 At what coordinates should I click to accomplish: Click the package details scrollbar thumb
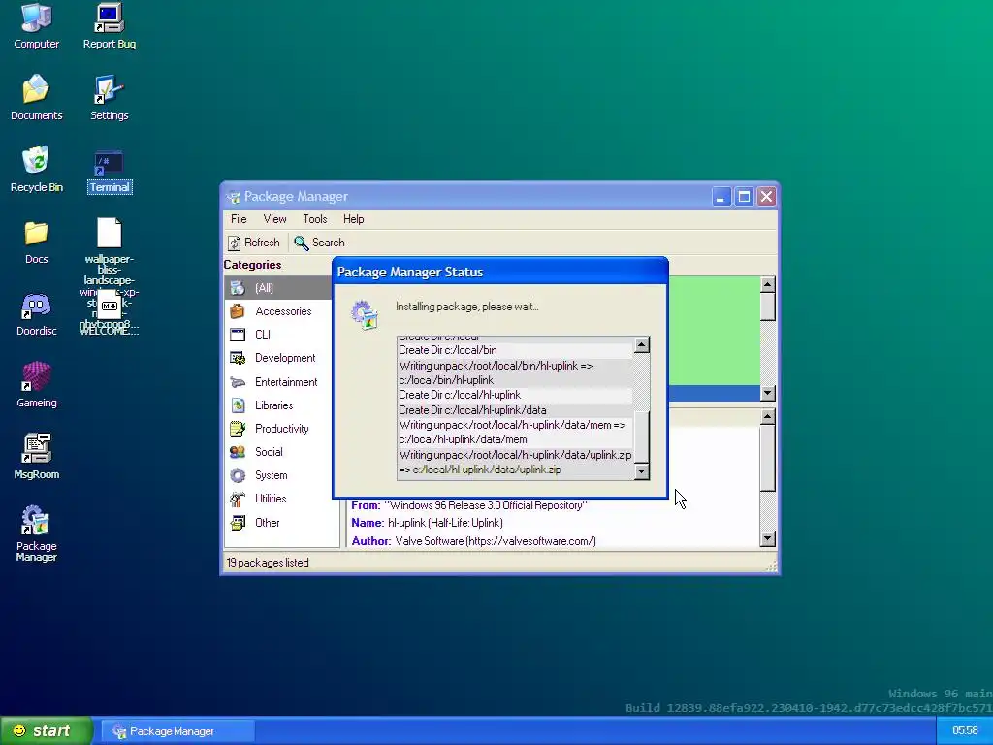point(768,458)
